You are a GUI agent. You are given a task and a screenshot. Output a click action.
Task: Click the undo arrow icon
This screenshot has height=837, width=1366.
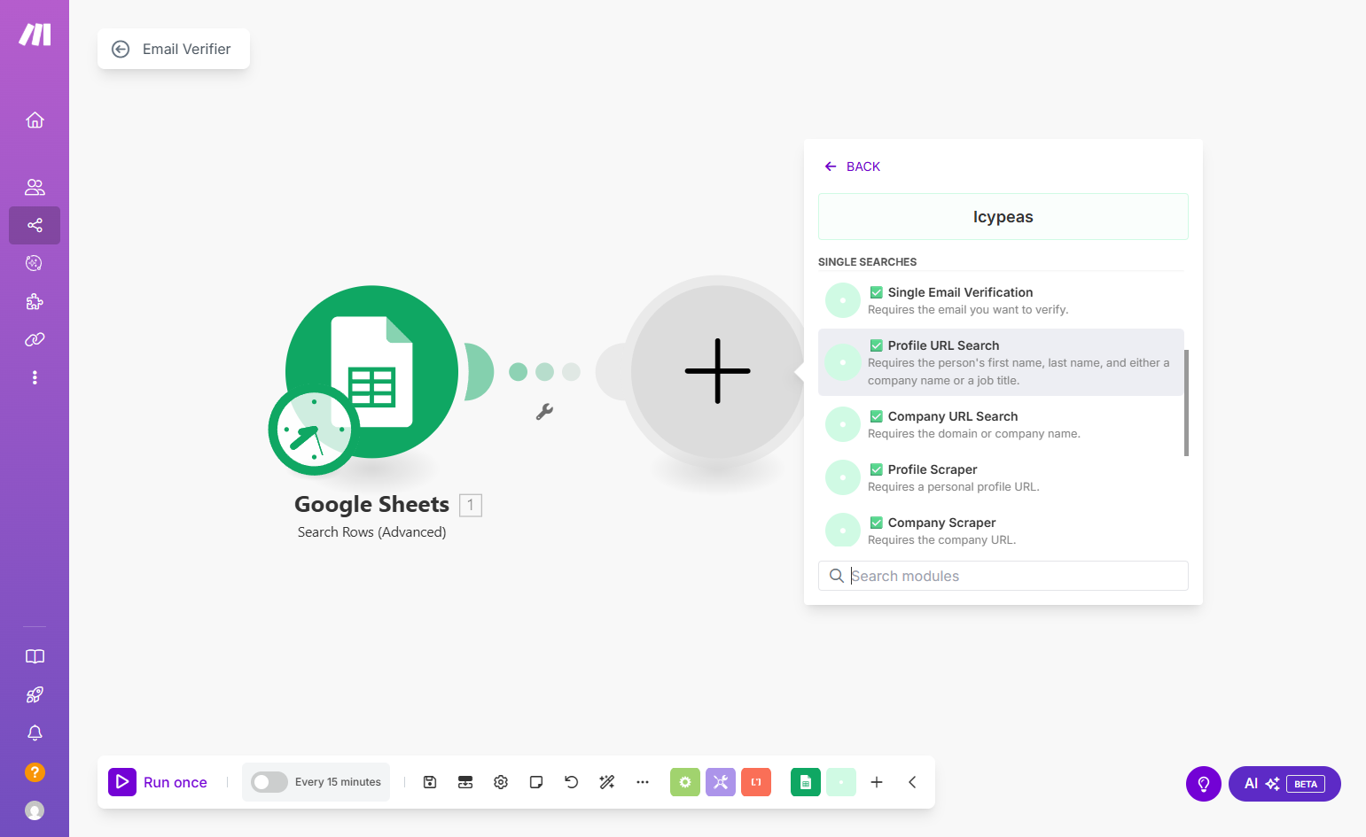(572, 782)
